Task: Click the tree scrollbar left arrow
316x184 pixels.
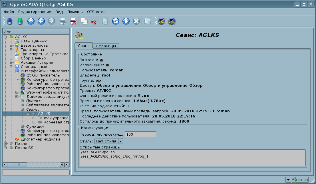Action: [5, 164]
